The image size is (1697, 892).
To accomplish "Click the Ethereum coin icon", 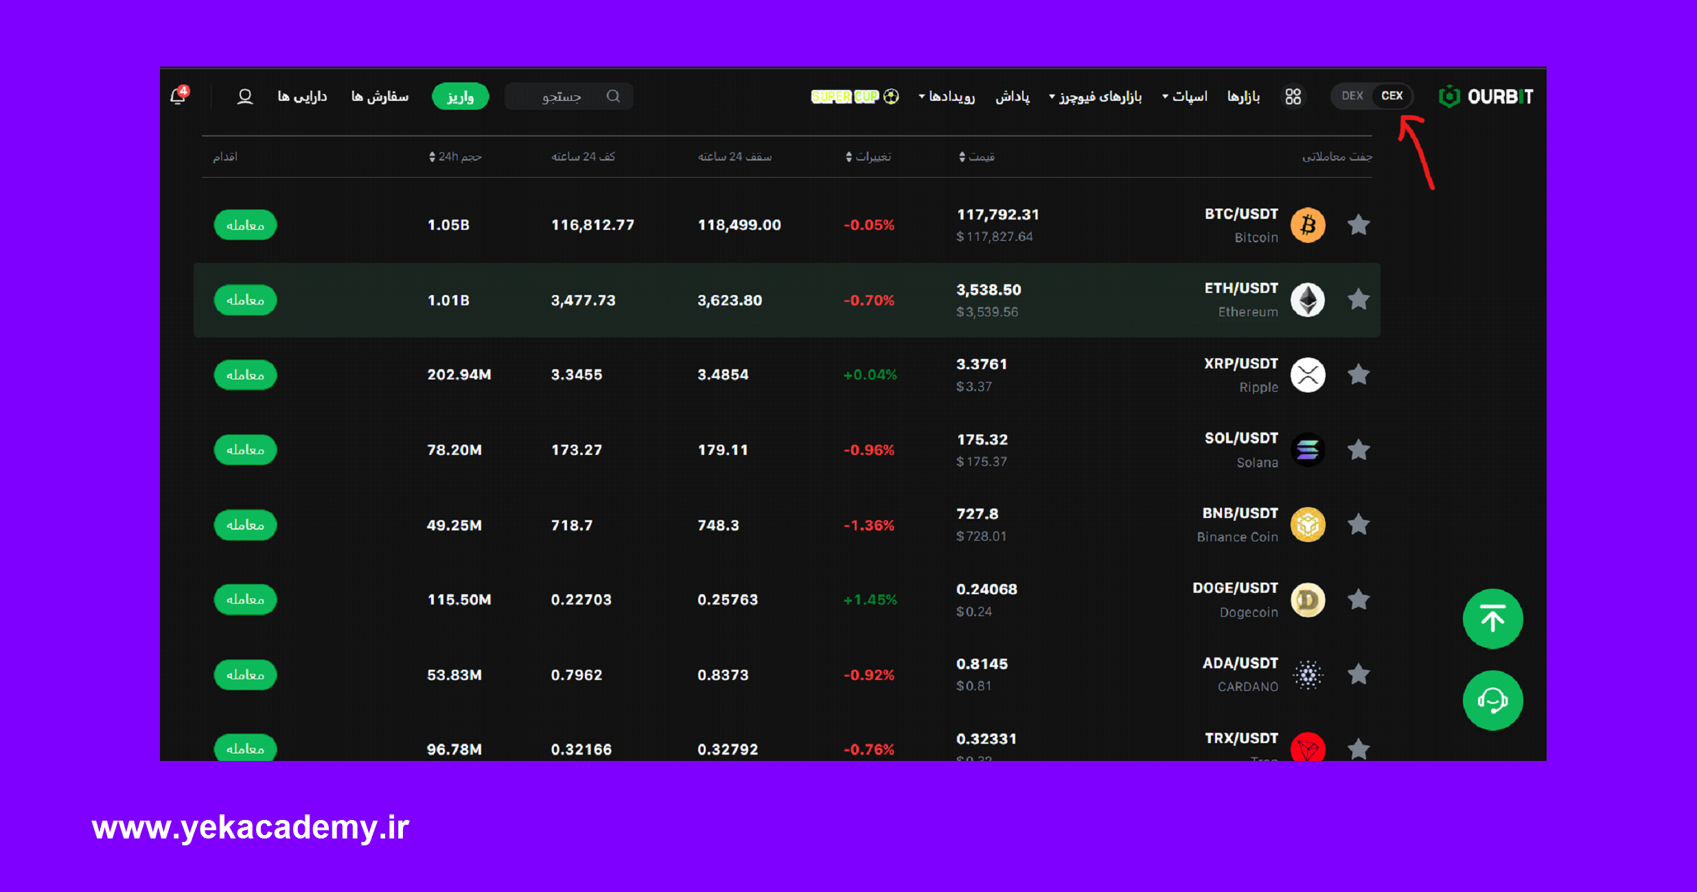I will coord(1308,300).
